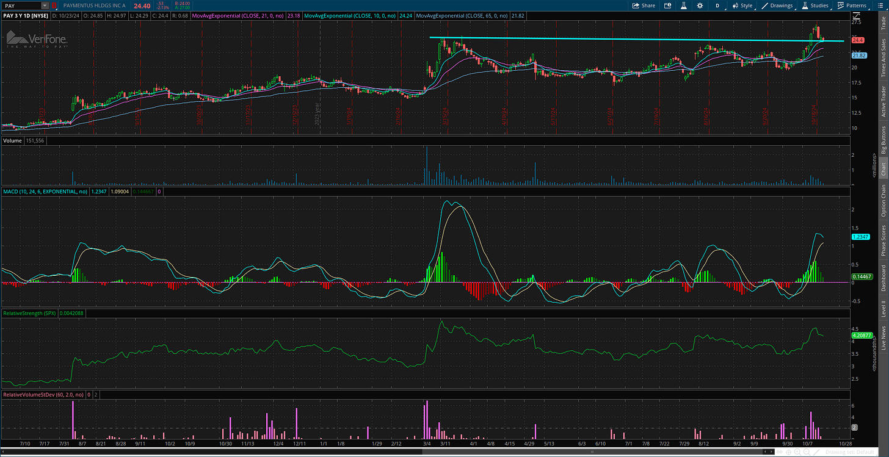Viewport: 889px width, 457px height.
Task: Click the zoom out magnifier icon
Action: coord(807,452)
